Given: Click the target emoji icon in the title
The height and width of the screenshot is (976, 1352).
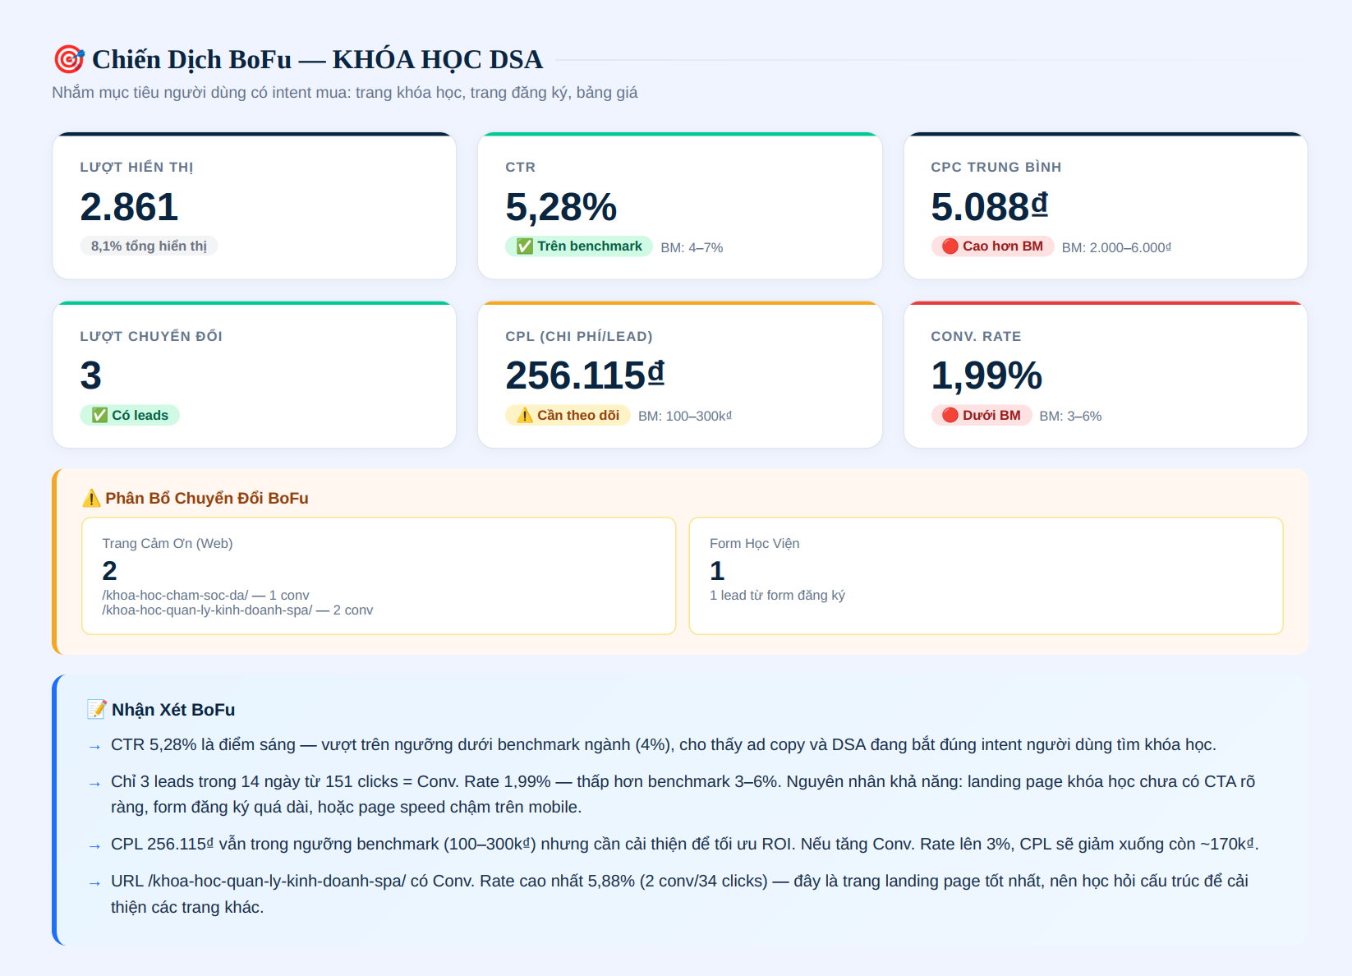Looking at the screenshot, I should pyautogui.click(x=69, y=59).
